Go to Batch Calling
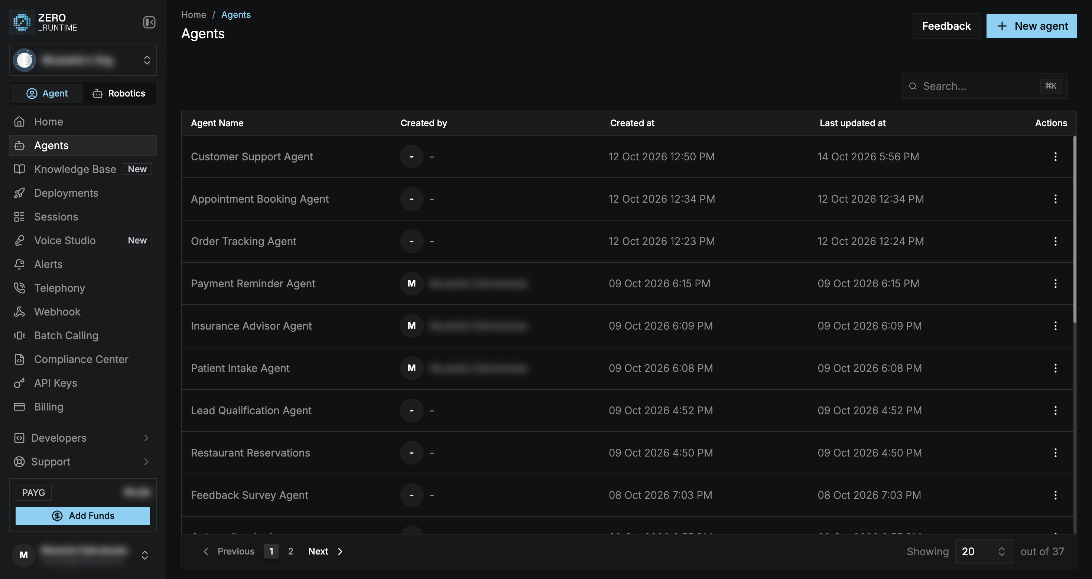 pos(83,335)
